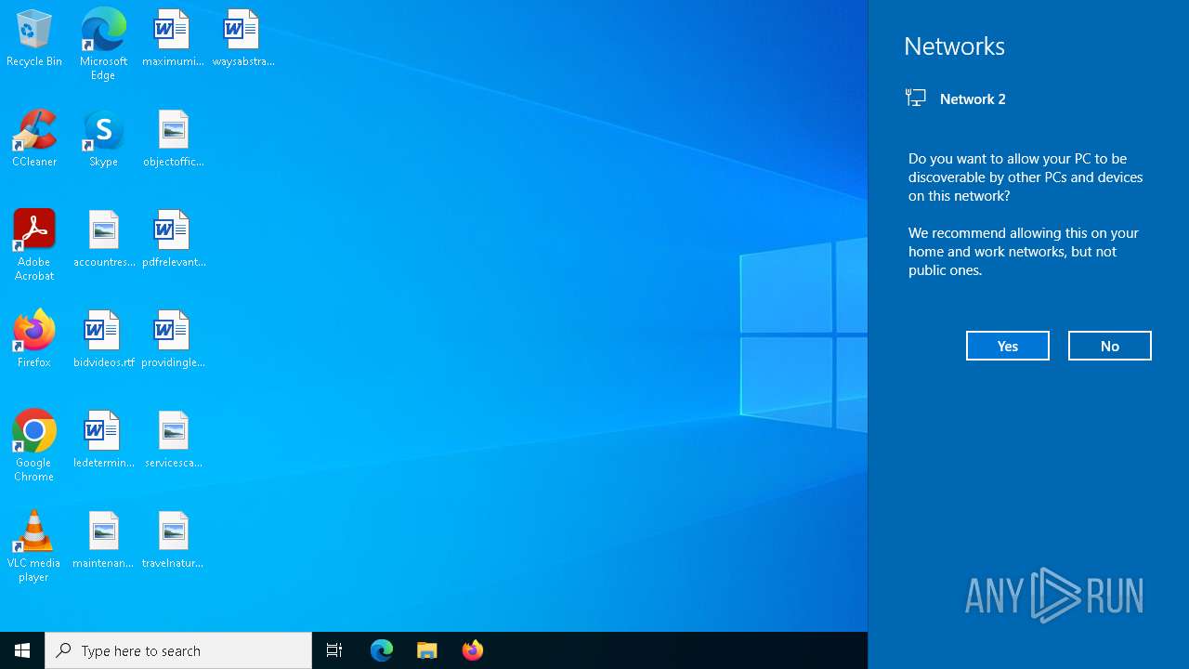Select the servicesca... image file
Screen dimensions: 1189x669
[173, 439]
